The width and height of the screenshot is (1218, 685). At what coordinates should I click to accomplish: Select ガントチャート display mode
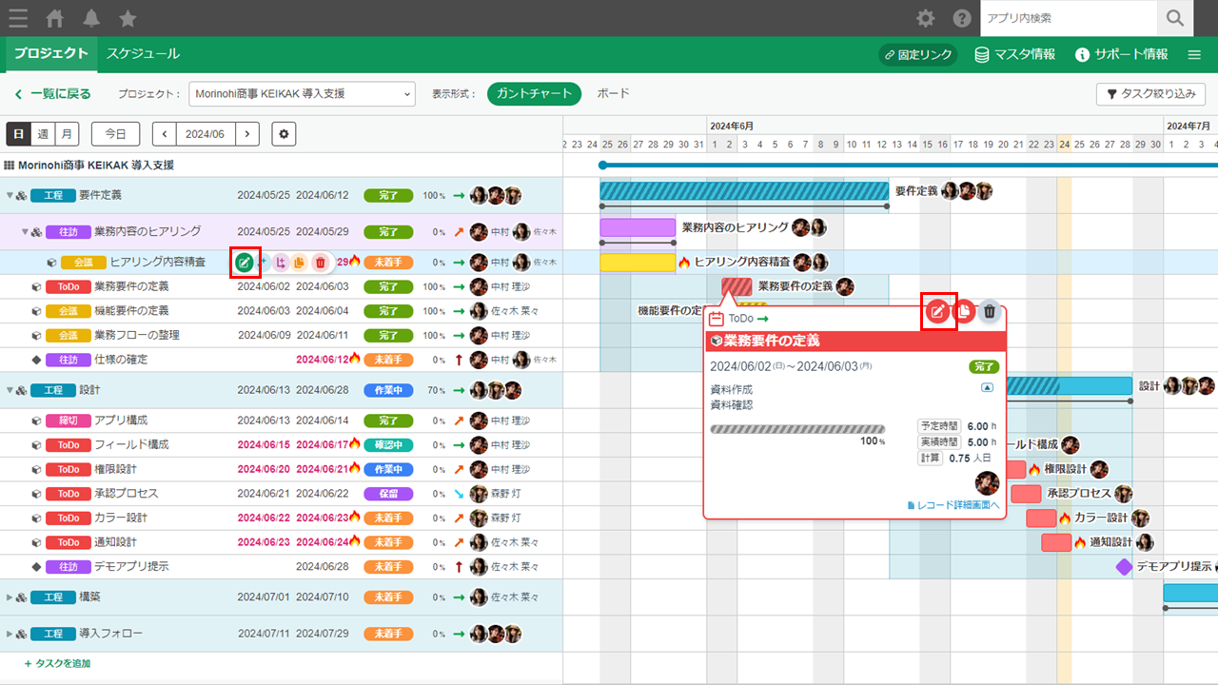pyautogui.click(x=534, y=93)
